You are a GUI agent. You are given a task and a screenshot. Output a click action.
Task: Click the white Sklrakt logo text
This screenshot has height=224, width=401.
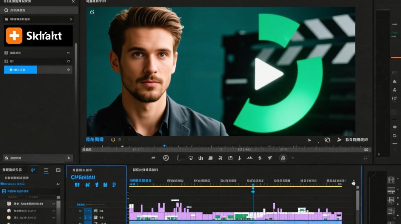pos(44,36)
